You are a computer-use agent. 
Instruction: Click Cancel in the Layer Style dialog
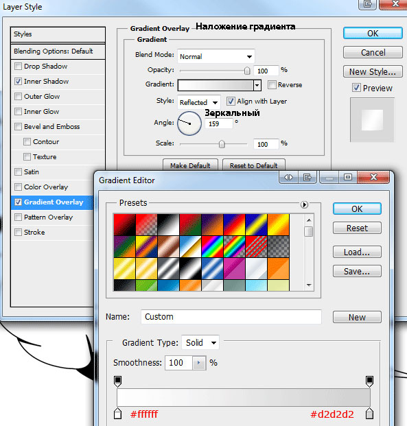click(373, 52)
